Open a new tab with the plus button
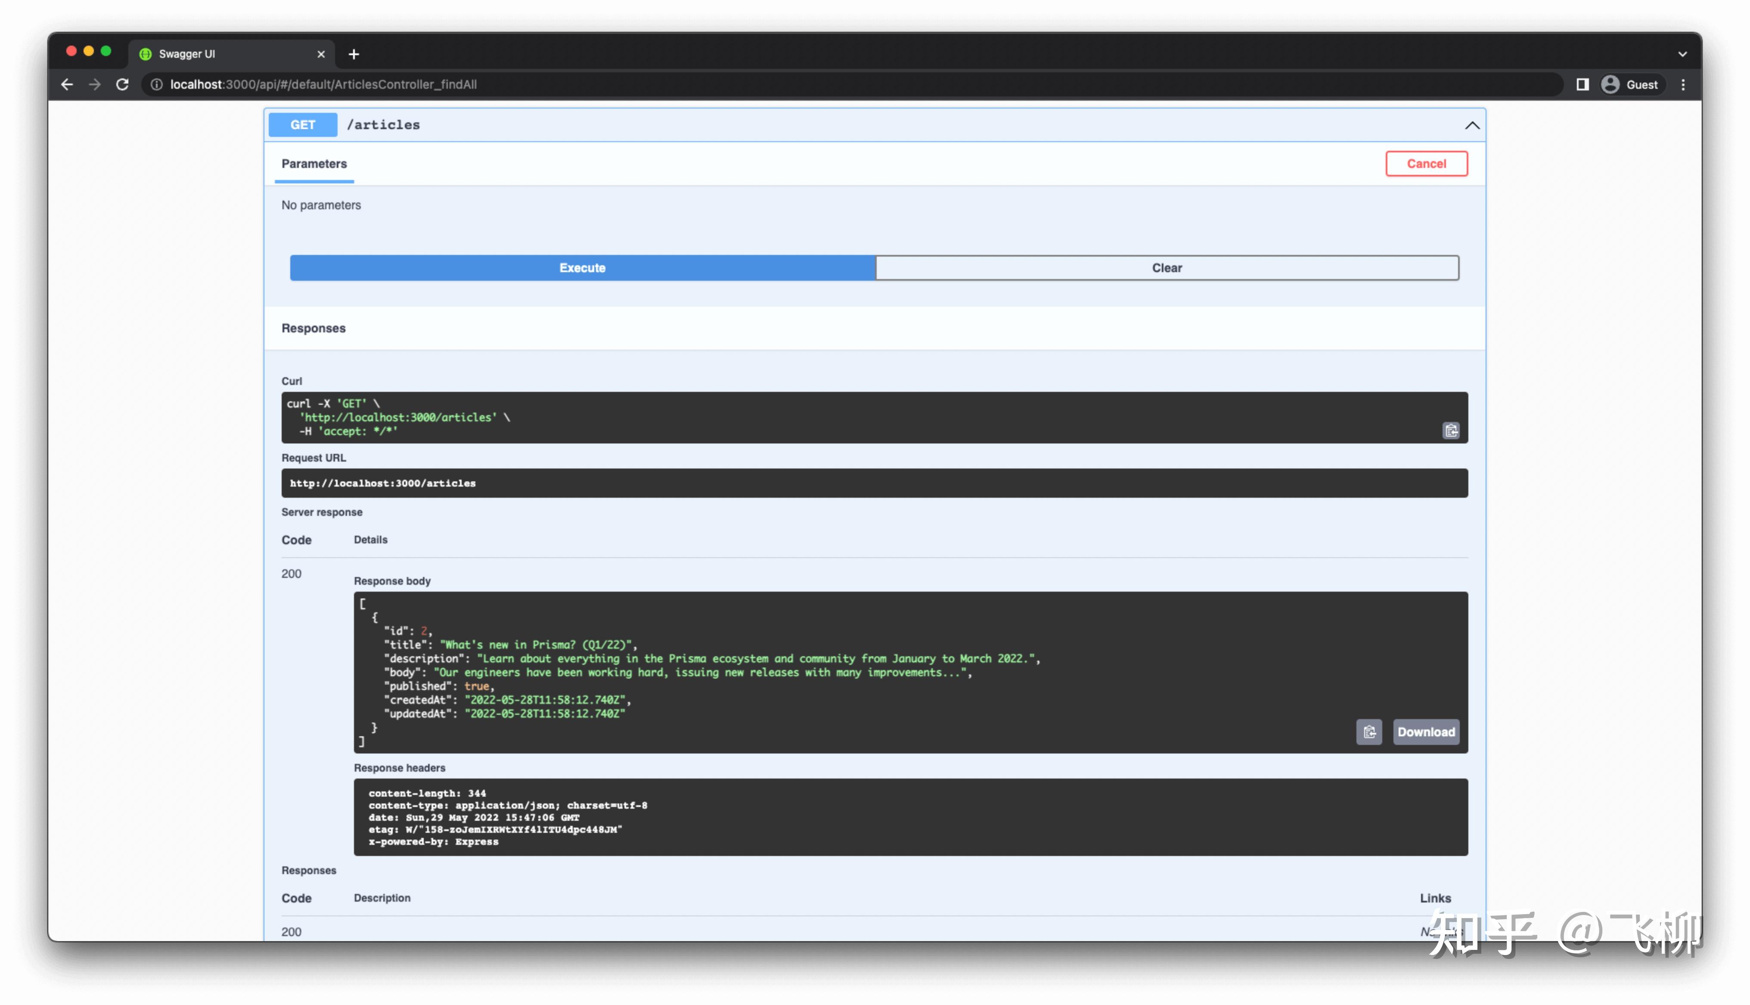1750x1005 pixels. (x=354, y=54)
